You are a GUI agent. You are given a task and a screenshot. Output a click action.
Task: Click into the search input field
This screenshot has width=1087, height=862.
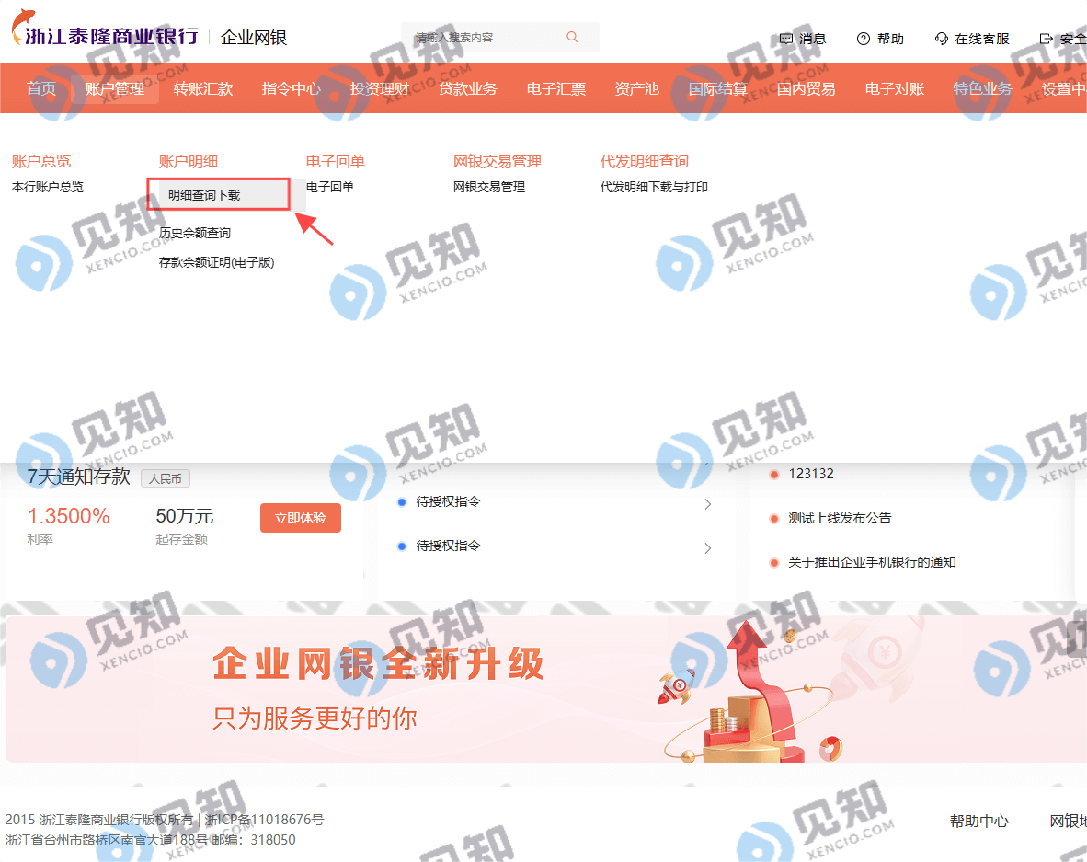click(486, 38)
